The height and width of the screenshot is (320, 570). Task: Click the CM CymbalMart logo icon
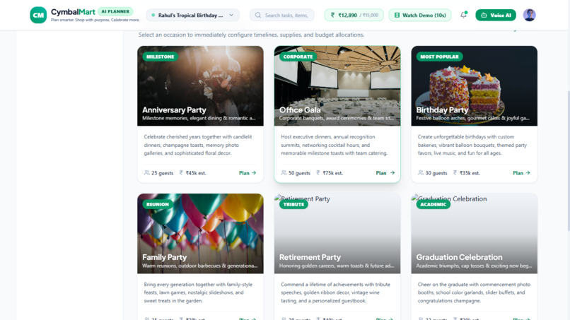pos(38,15)
